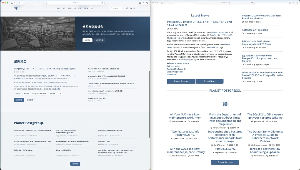This screenshot has height=170, width=300.
Task: Click the 版本策略 tag under 最新动态
Action: tap(52, 94)
